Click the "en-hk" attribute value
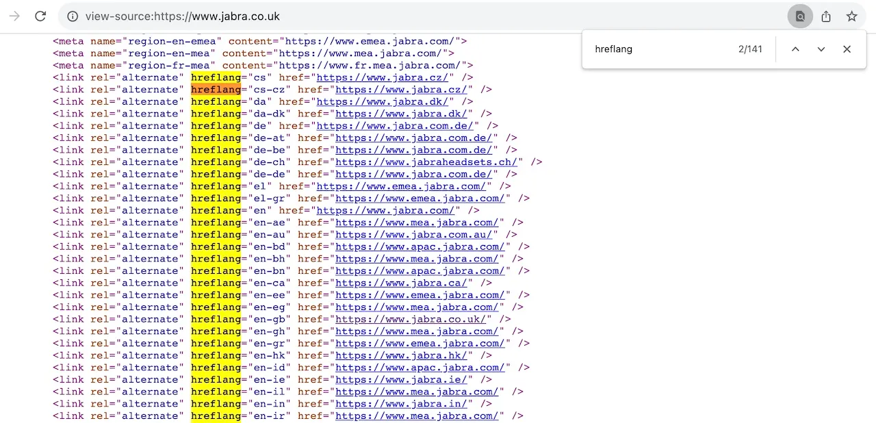 (269, 355)
